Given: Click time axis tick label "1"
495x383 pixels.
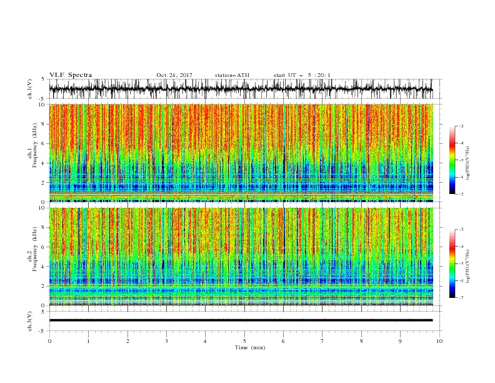Looking at the screenshot, I should [x=89, y=341].
